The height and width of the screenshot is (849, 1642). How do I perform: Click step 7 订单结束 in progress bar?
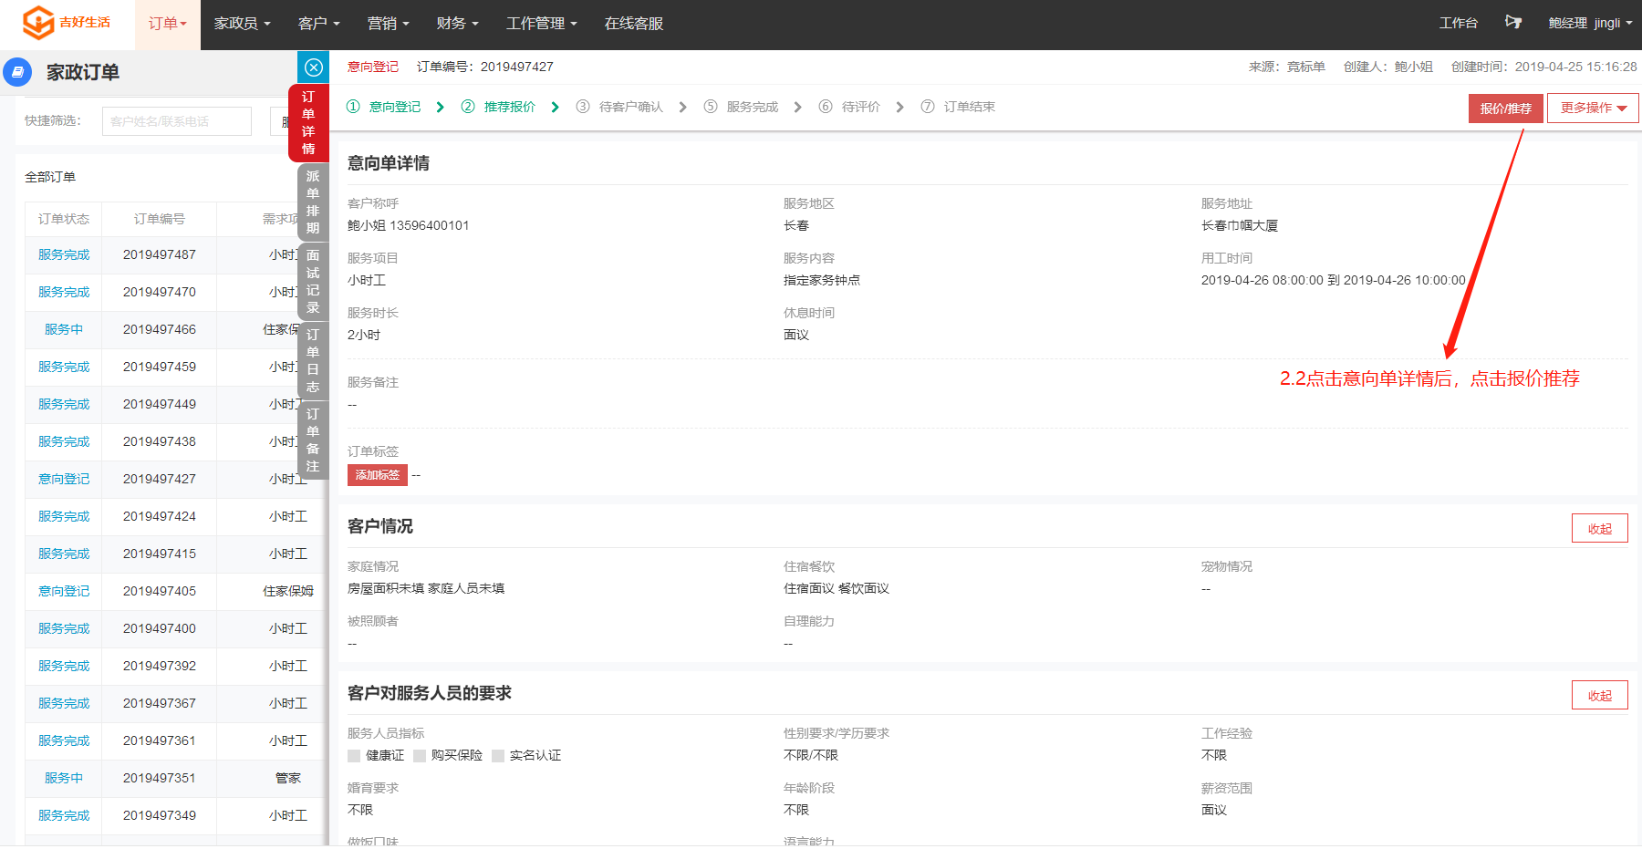[x=958, y=107]
